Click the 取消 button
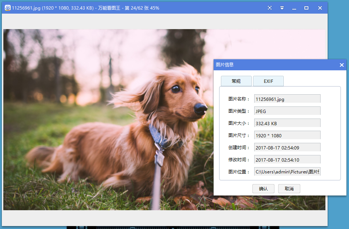Viewport: 349px width, 229px height. pyautogui.click(x=289, y=189)
